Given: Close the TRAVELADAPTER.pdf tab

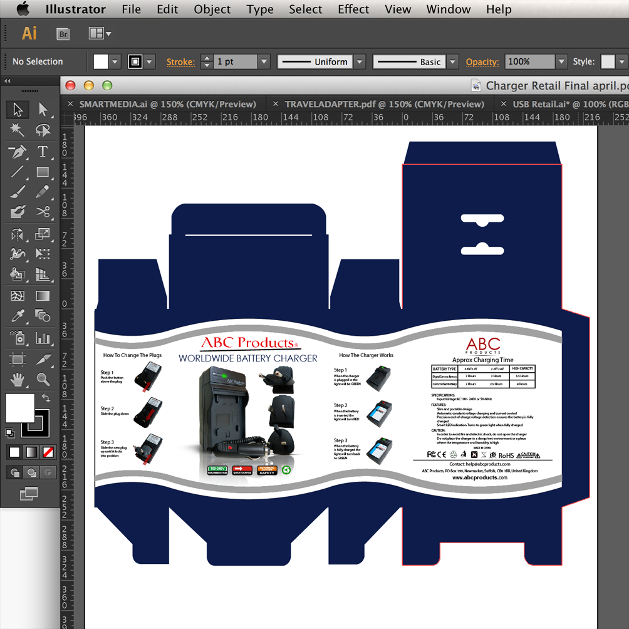Looking at the screenshot, I should (276, 104).
